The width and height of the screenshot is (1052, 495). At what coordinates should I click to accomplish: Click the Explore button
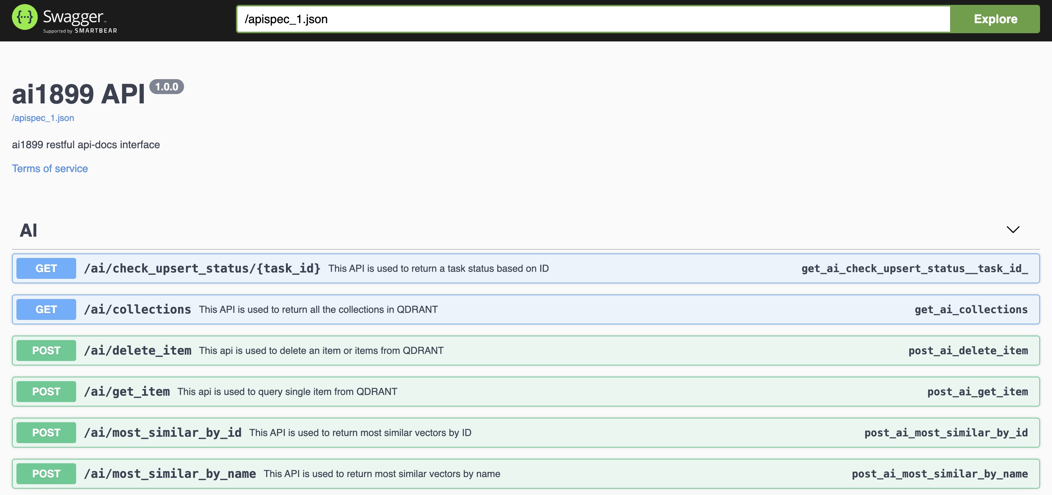click(995, 19)
